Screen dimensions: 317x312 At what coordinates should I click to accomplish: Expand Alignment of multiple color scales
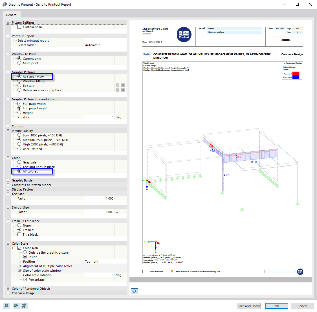[x=19, y=266]
